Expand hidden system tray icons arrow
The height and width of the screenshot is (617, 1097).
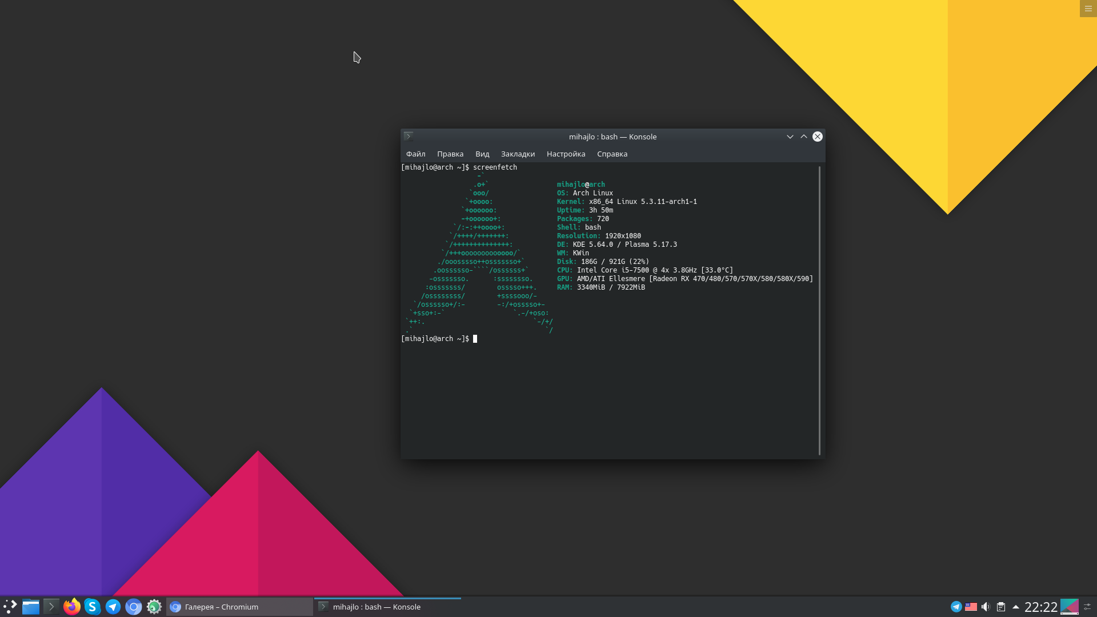click(x=1015, y=607)
